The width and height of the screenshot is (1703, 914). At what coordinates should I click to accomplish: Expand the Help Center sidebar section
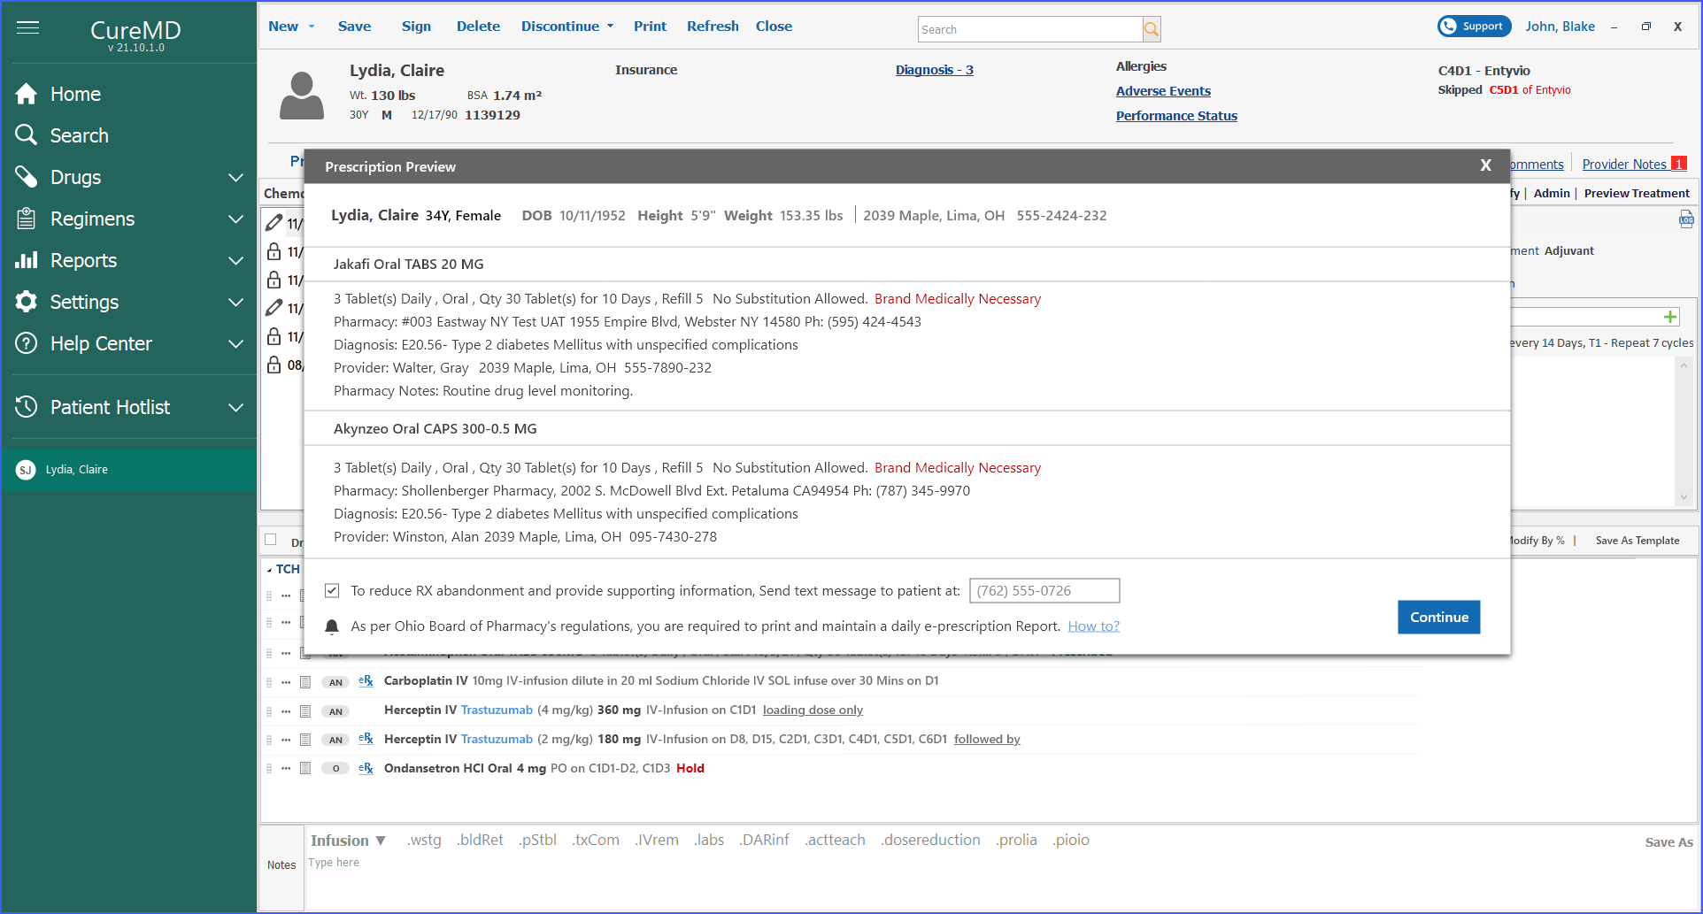click(235, 343)
